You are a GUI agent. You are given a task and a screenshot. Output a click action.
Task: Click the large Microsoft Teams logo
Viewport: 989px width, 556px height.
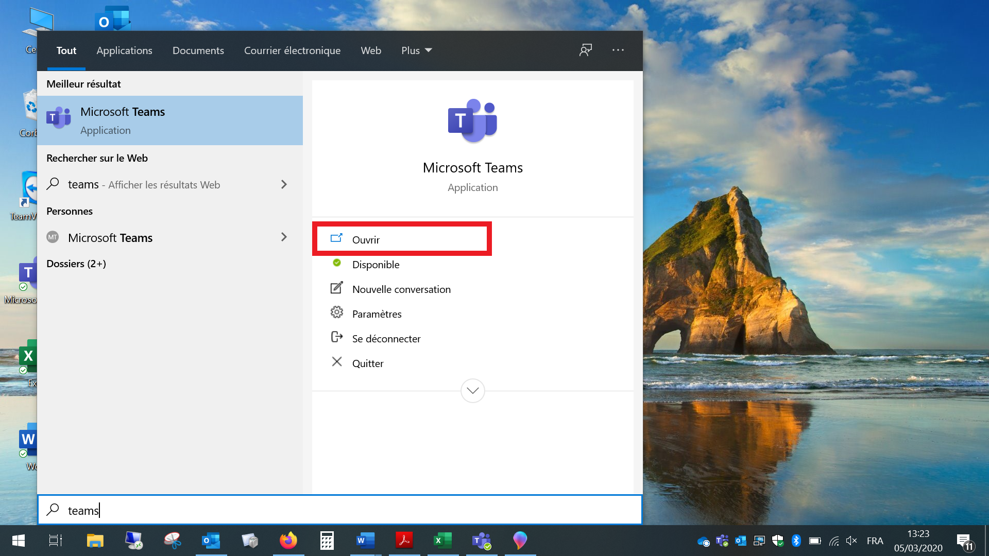pos(472,120)
